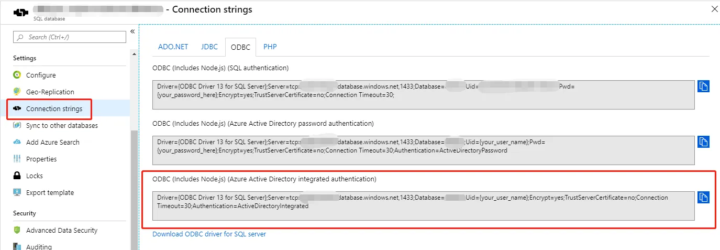The image size is (720, 250).
Task: Collapse the left menu with chevron
Action: [x=132, y=31]
